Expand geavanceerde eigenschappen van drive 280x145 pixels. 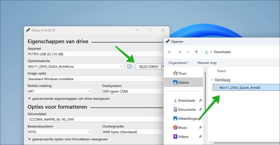(x=68, y=99)
